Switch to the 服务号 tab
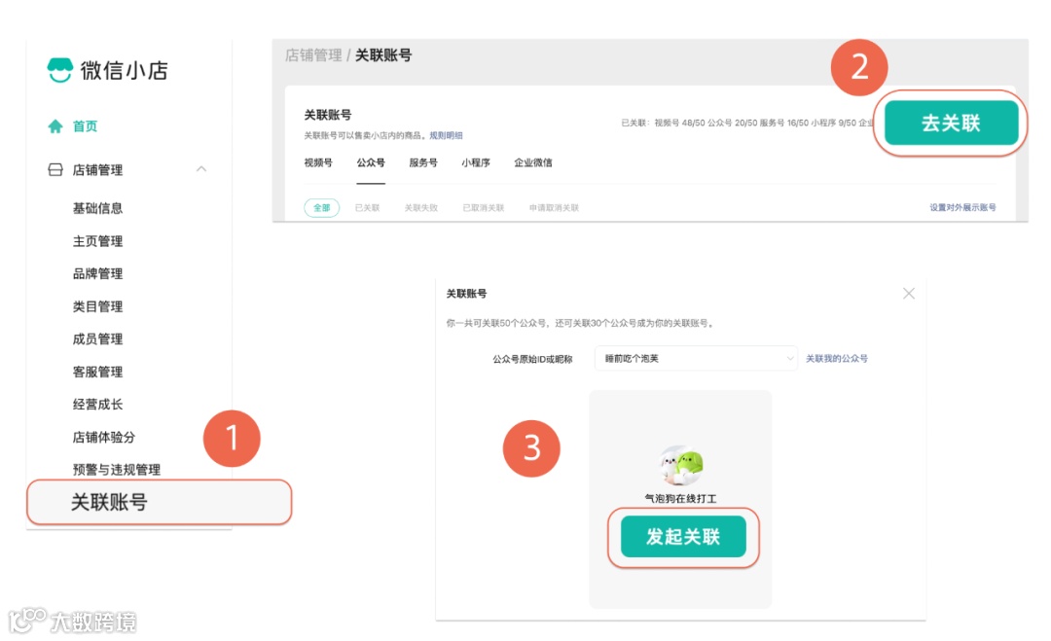The image size is (1051, 641). click(x=423, y=162)
